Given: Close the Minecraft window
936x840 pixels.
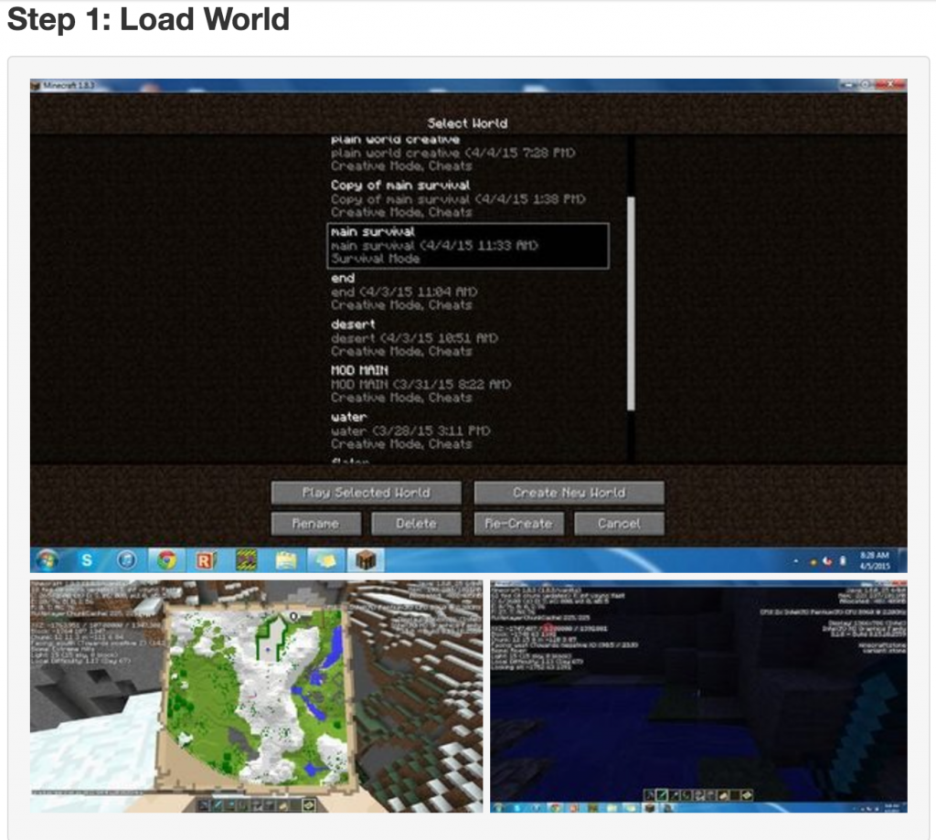Looking at the screenshot, I should (x=890, y=85).
